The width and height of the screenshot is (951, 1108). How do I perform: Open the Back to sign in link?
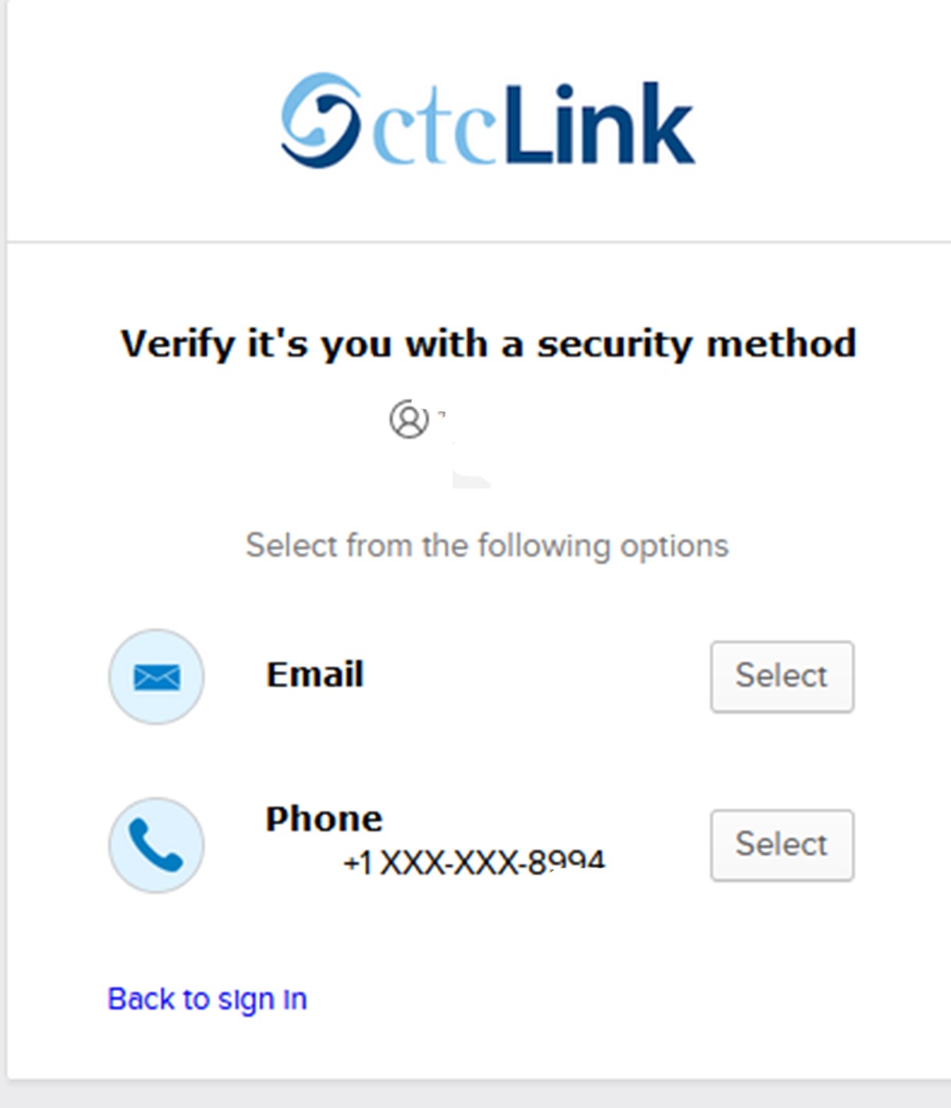pos(207,999)
